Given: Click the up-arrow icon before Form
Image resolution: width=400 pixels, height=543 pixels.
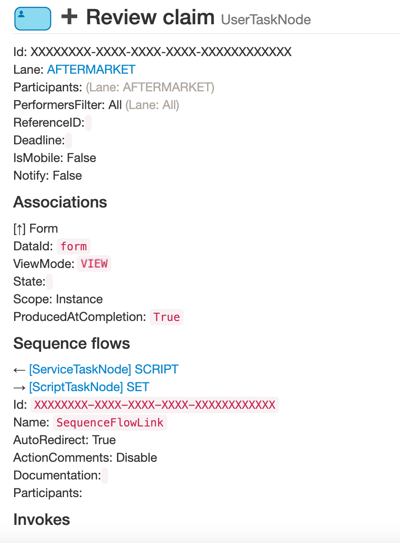Looking at the screenshot, I should click(20, 229).
